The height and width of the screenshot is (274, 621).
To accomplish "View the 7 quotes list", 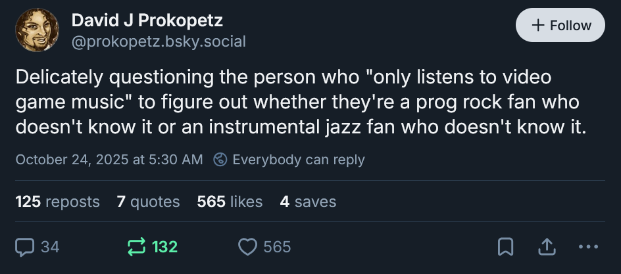I will click(x=148, y=202).
